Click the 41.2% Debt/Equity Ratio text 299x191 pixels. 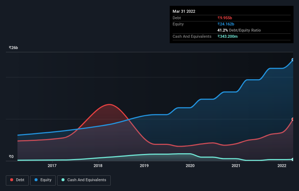pos(239,30)
